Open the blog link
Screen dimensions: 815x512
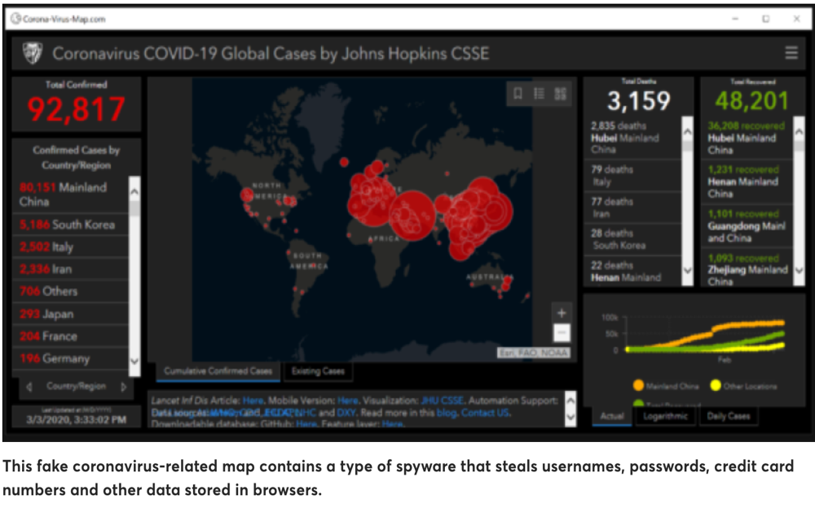pos(447,413)
